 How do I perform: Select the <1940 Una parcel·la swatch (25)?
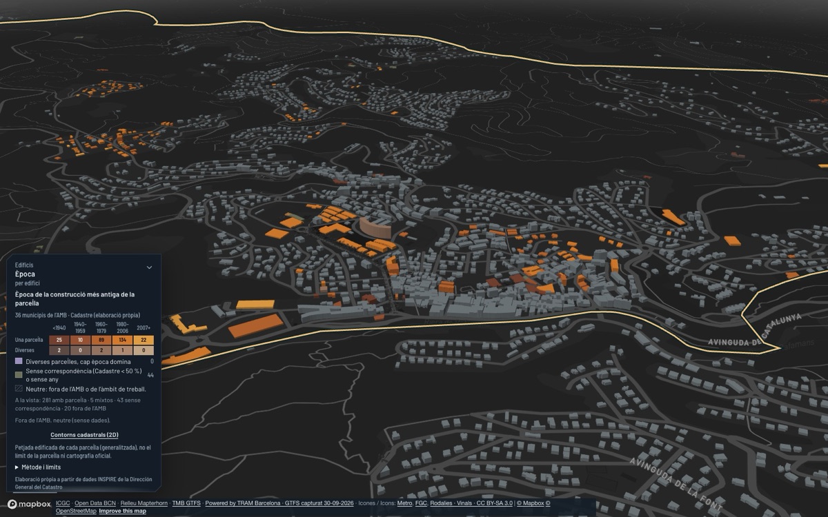(x=59, y=340)
